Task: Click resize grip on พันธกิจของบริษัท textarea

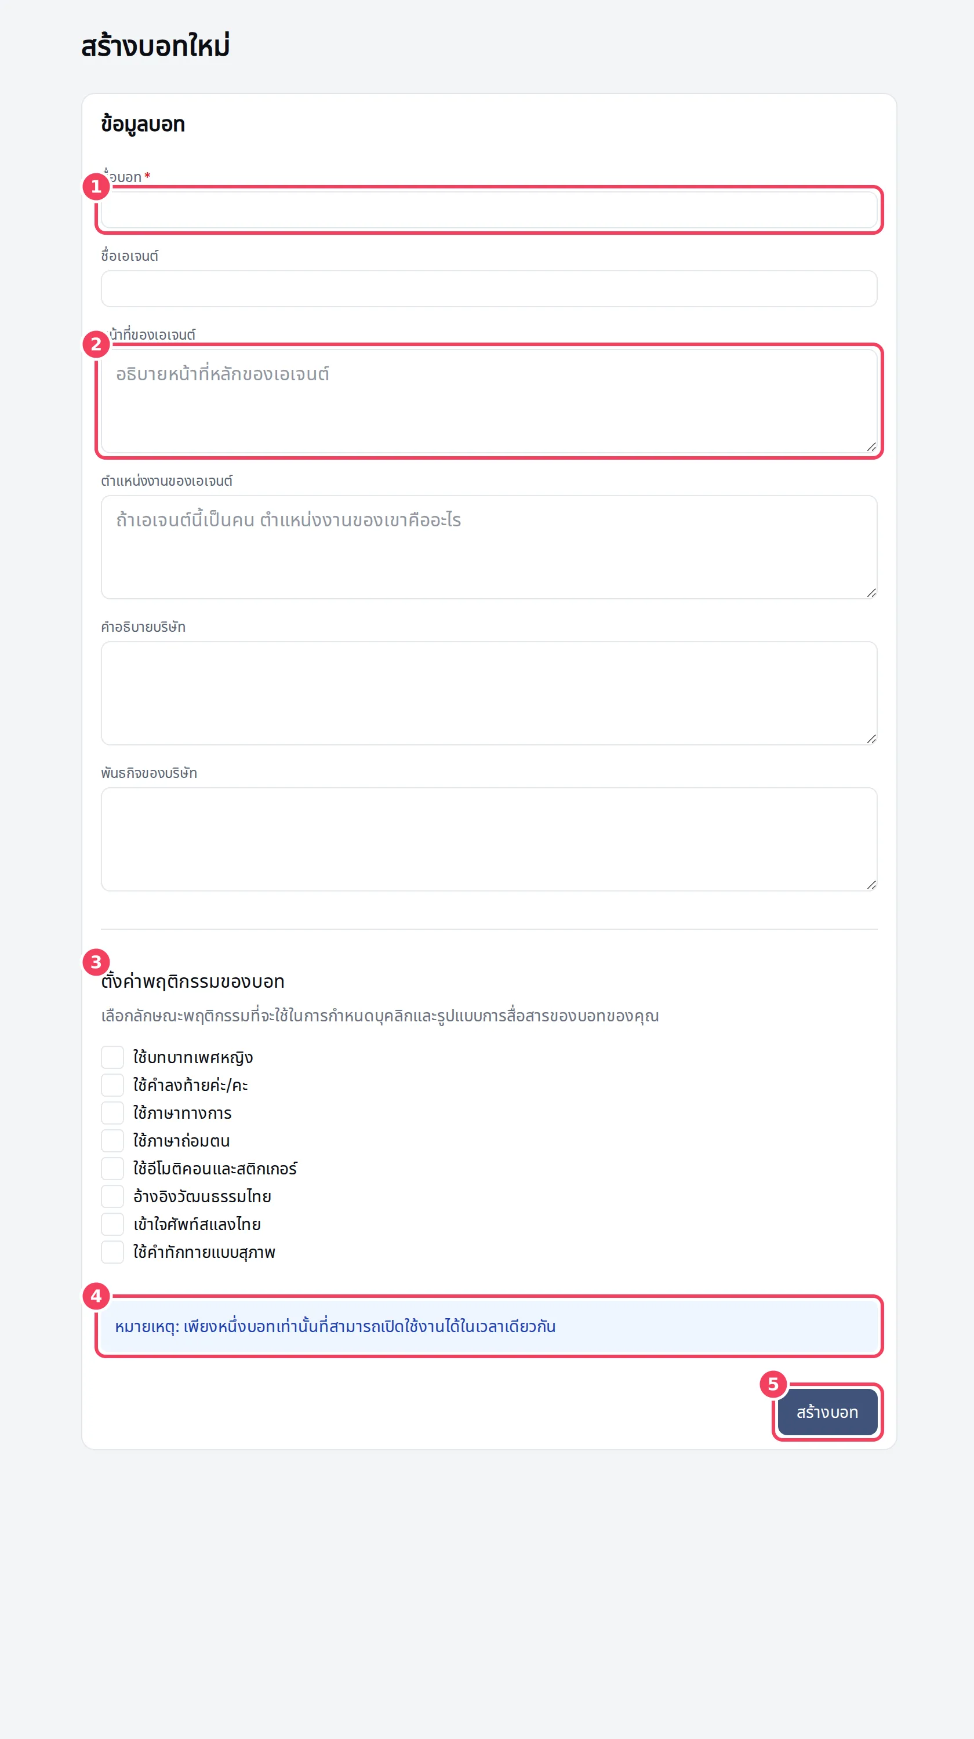Action: pyautogui.click(x=871, y=885)
